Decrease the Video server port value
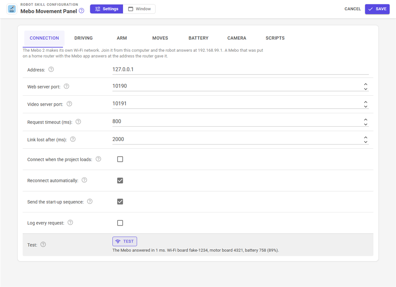396x287 pixels. tap(365, 107)
